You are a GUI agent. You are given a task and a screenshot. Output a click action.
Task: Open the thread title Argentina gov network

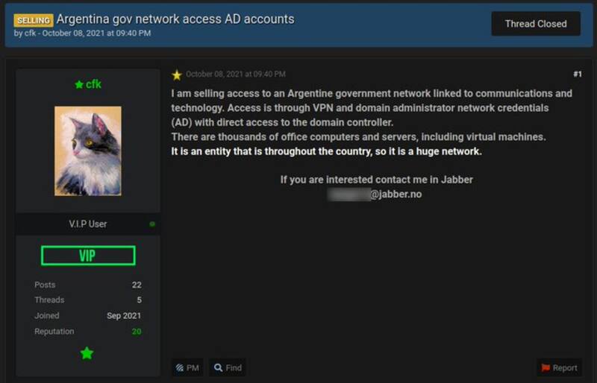175,19
